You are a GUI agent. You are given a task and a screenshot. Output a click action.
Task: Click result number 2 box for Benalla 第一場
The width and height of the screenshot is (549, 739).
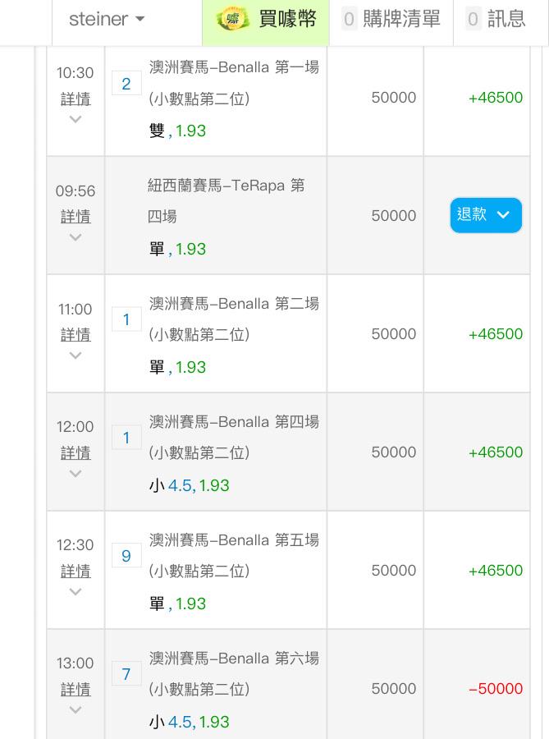[x=126, y=84]
